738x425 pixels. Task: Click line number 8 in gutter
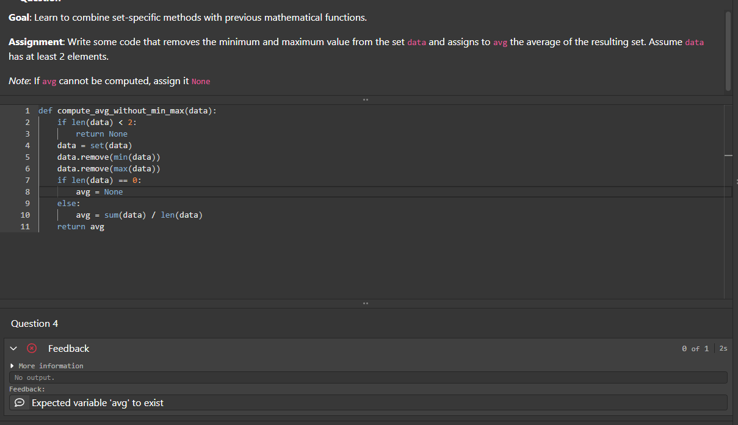[27, 192]
